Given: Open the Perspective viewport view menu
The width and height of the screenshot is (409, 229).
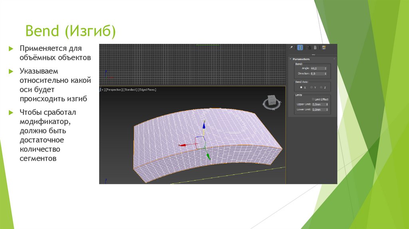Looking at the screenshot, I should (114, 90).
